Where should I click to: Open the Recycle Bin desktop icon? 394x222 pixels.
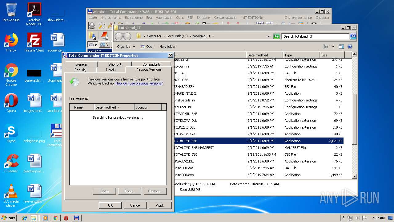tap(11, 12)
